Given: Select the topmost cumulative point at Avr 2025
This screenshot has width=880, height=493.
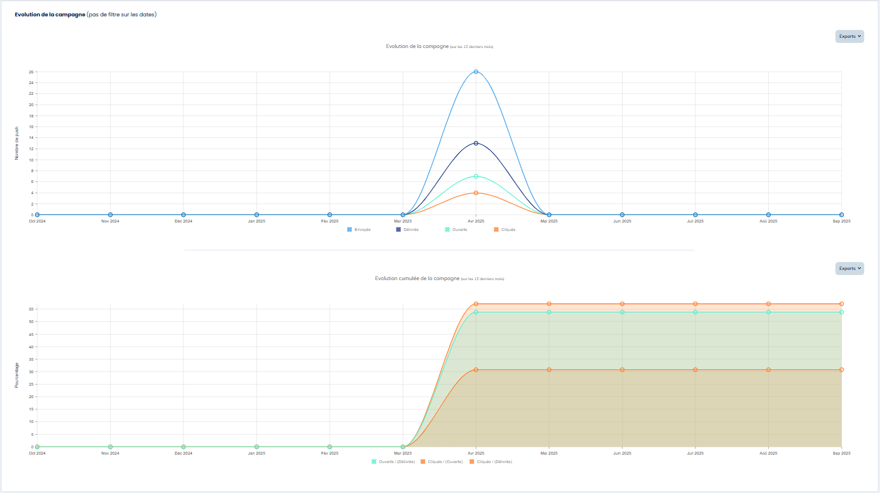Looking at the screenshot, I should [x=476, y=304].
